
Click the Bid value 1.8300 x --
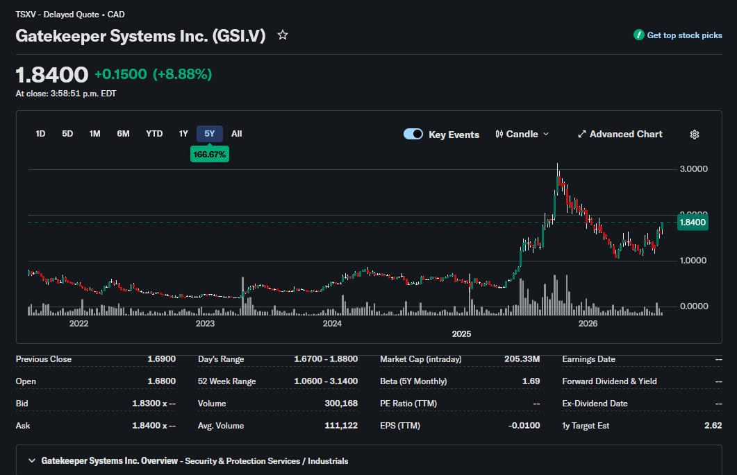point(154,403)
